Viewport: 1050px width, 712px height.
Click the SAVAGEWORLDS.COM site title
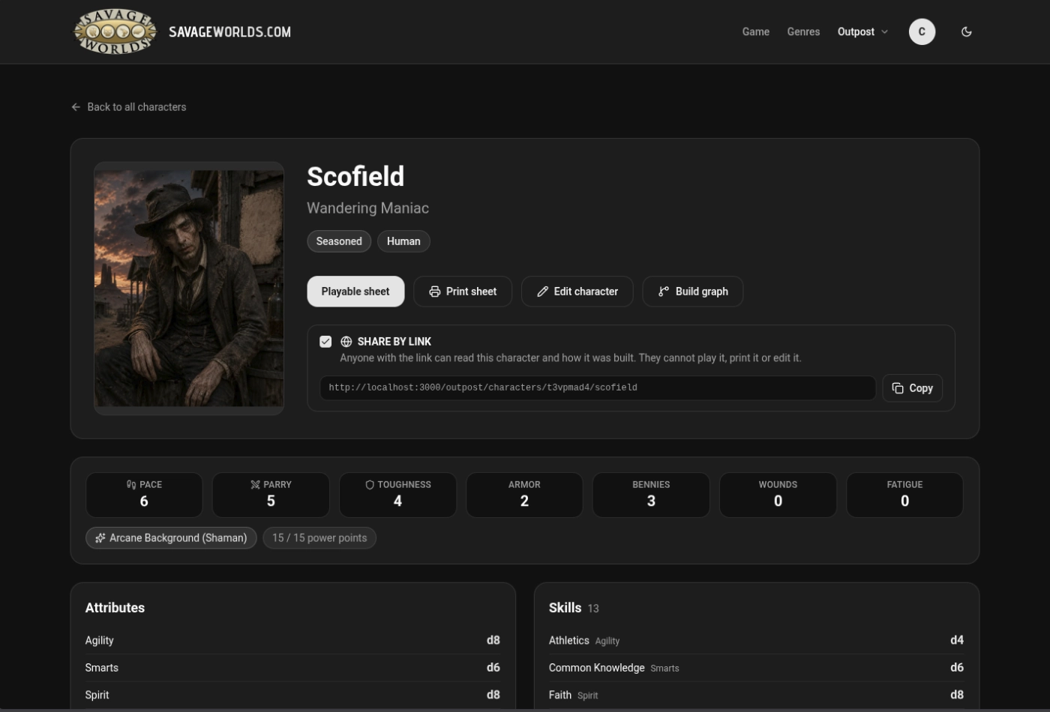pos(229,32)
